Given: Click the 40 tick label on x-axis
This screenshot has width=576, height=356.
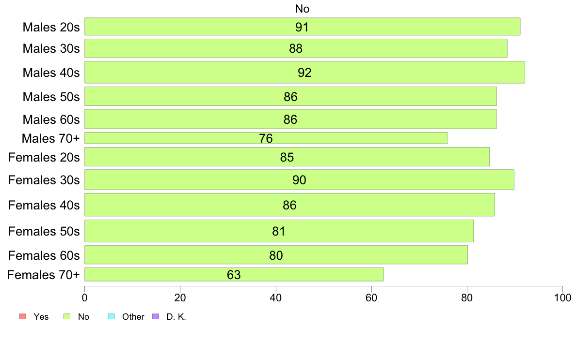Looking at the screenshot, I should [276, 297].
